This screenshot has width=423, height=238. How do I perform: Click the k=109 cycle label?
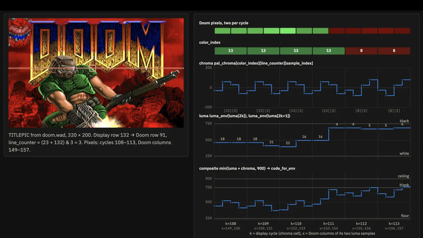click(x=263, y=223)
